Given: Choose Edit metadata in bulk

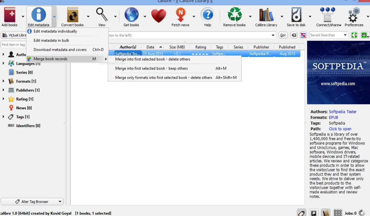Looking at the screenshot, I should [67, 40].
